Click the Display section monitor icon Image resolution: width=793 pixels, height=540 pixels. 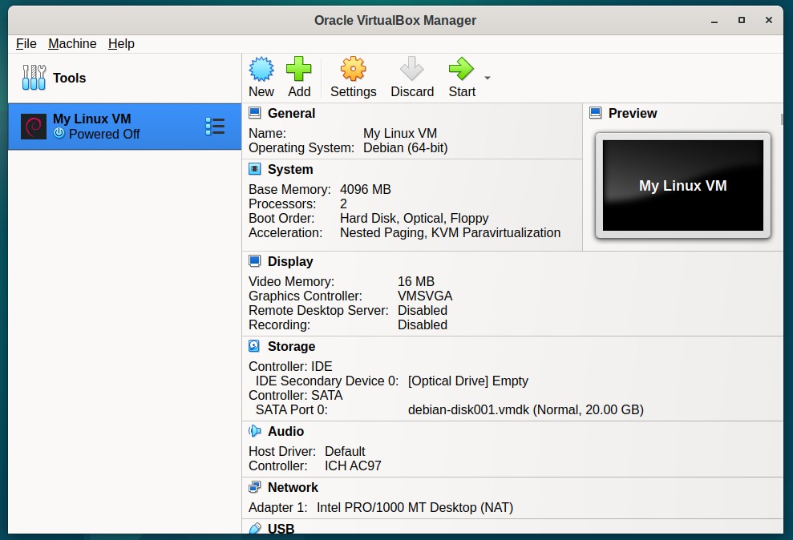255,261
